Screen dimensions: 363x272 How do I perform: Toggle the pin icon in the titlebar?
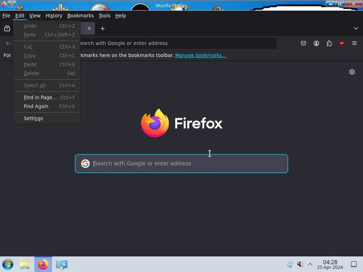[12, 4]
